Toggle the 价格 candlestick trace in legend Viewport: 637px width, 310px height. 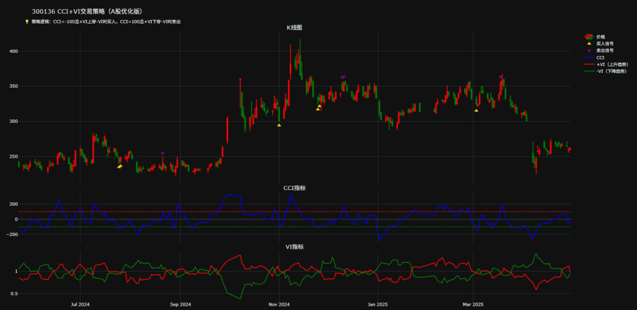coord(594,37)
